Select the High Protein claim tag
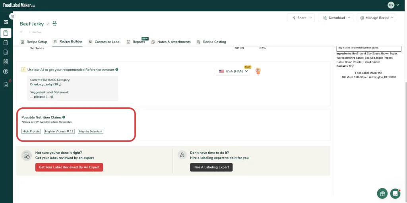Viewport: 407px width, 203px height. pyautogui.click(x=31, y=131)
